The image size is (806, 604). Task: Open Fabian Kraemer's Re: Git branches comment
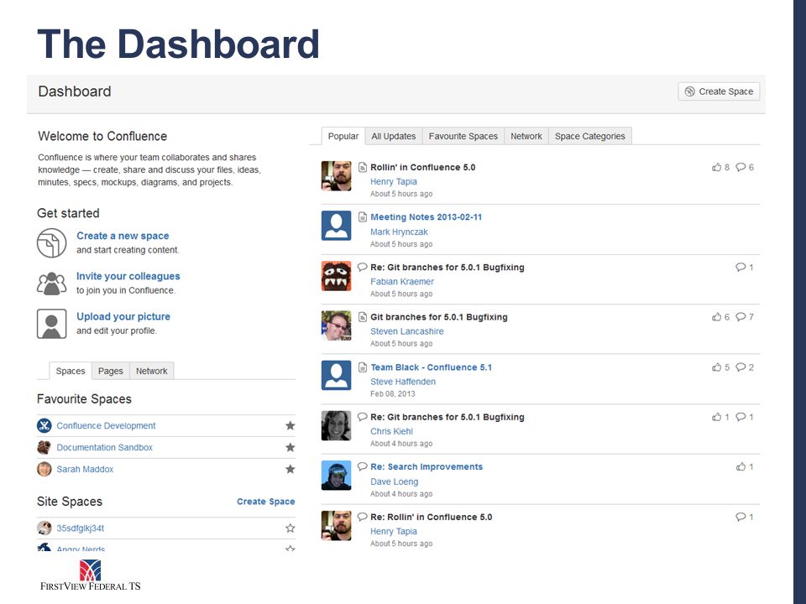447,267
